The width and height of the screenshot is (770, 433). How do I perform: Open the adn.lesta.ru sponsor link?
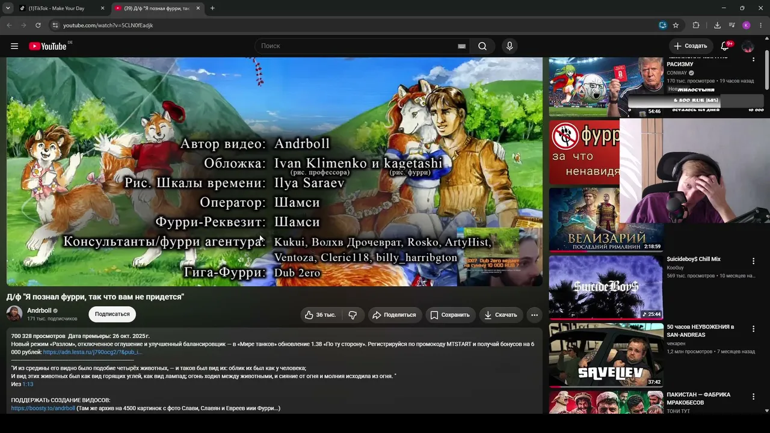(x=93, y=352)
